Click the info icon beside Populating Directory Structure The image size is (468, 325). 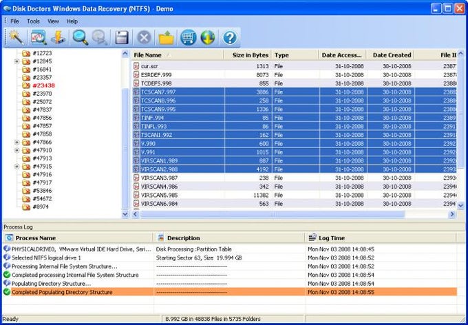pos(7,283)
